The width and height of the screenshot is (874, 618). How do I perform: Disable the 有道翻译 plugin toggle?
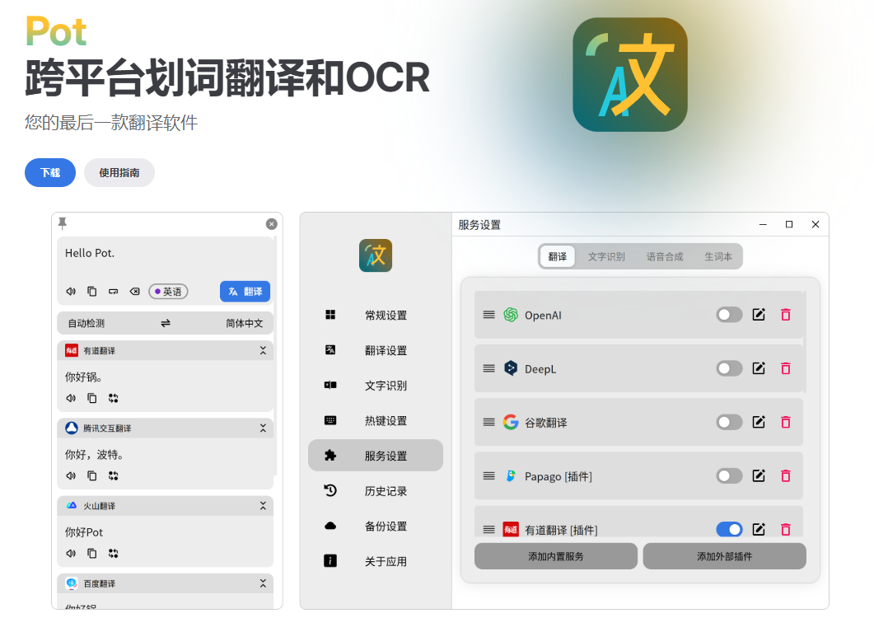tap(729, 529)
